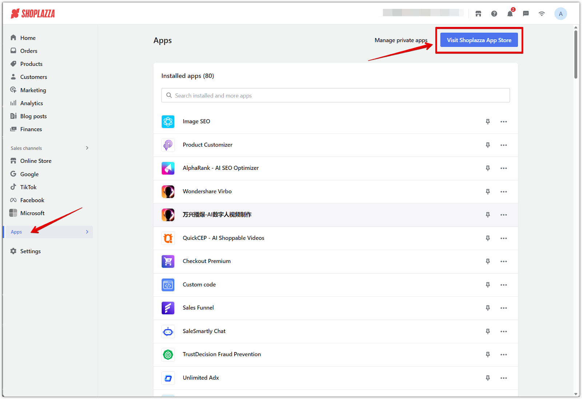Click Visit Shoplazza App Store button
Screen dimensions: 582x399
(x=479, y=40)
